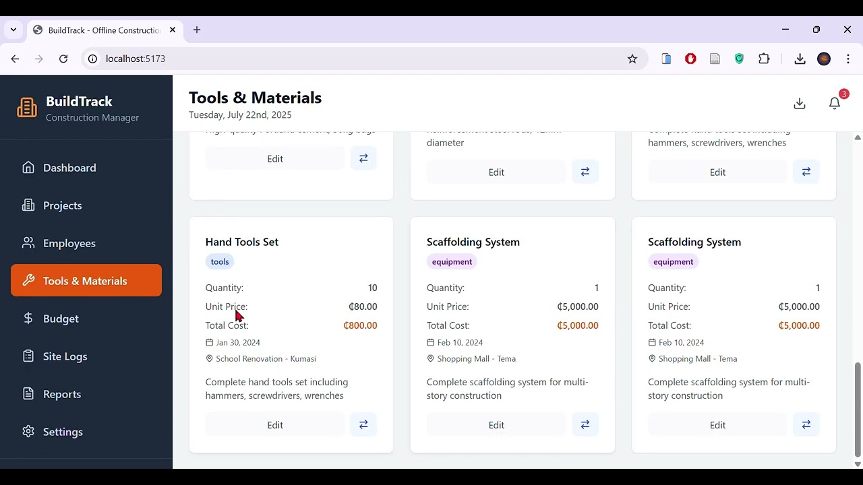Screen dimensions: 863x485
Task: Click the scrollbar up arrow
Action: click(x=858, y=137)
